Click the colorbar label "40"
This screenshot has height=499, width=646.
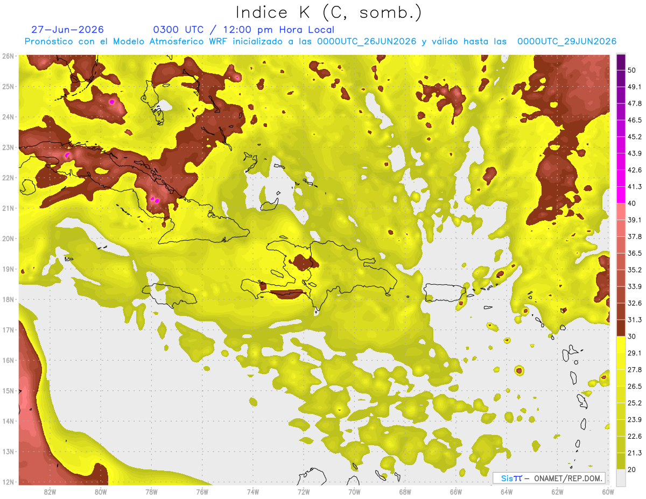click(x=631, y=203)
